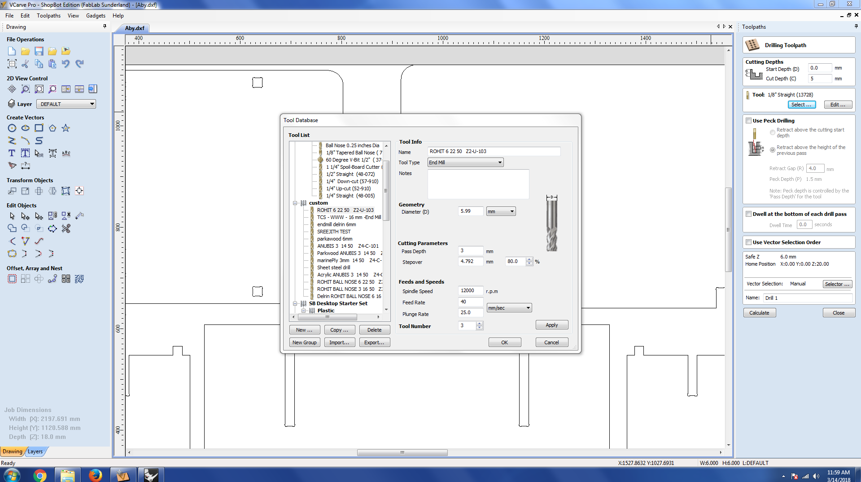Click the Undo icon in File Operations

(66, 64)
